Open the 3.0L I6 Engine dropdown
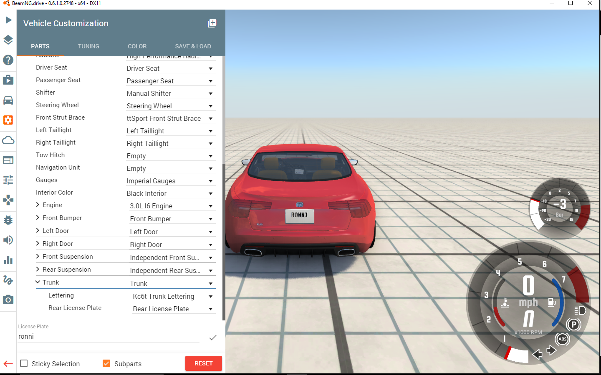This screenshot has height=375, width=601. pyautogui.click(x=172, y=206)
